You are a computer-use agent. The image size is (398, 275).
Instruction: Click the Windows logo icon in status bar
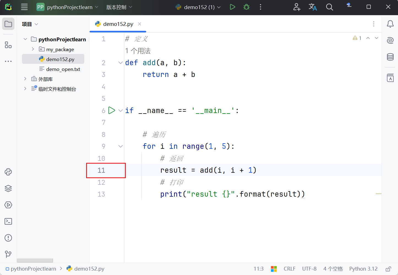274,269
